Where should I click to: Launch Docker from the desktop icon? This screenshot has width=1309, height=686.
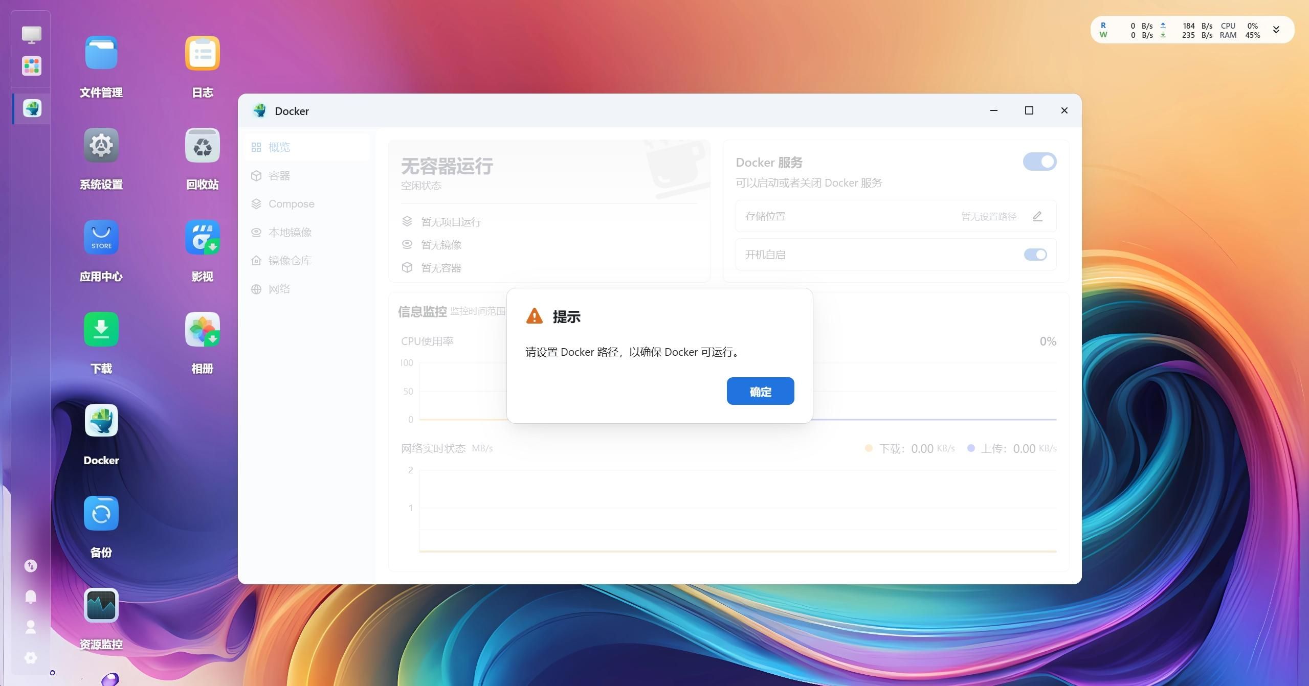click(101, 421)
